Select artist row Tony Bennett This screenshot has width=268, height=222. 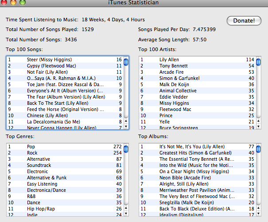pyautogui.click(x=198, y=66)
